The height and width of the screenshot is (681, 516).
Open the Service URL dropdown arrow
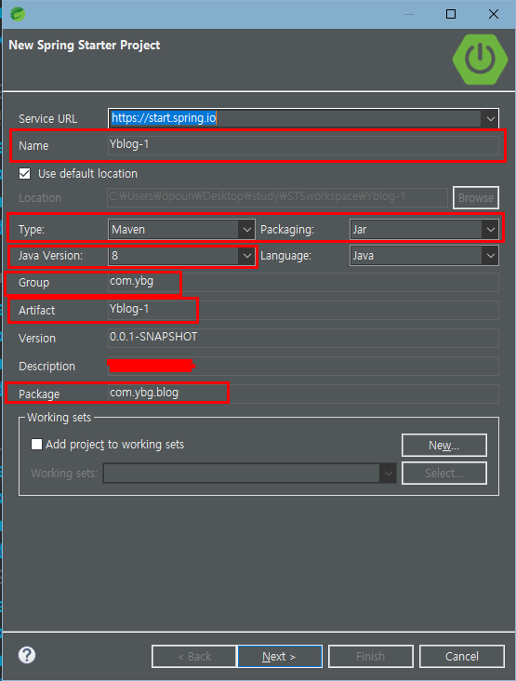(x=490, y=118)
